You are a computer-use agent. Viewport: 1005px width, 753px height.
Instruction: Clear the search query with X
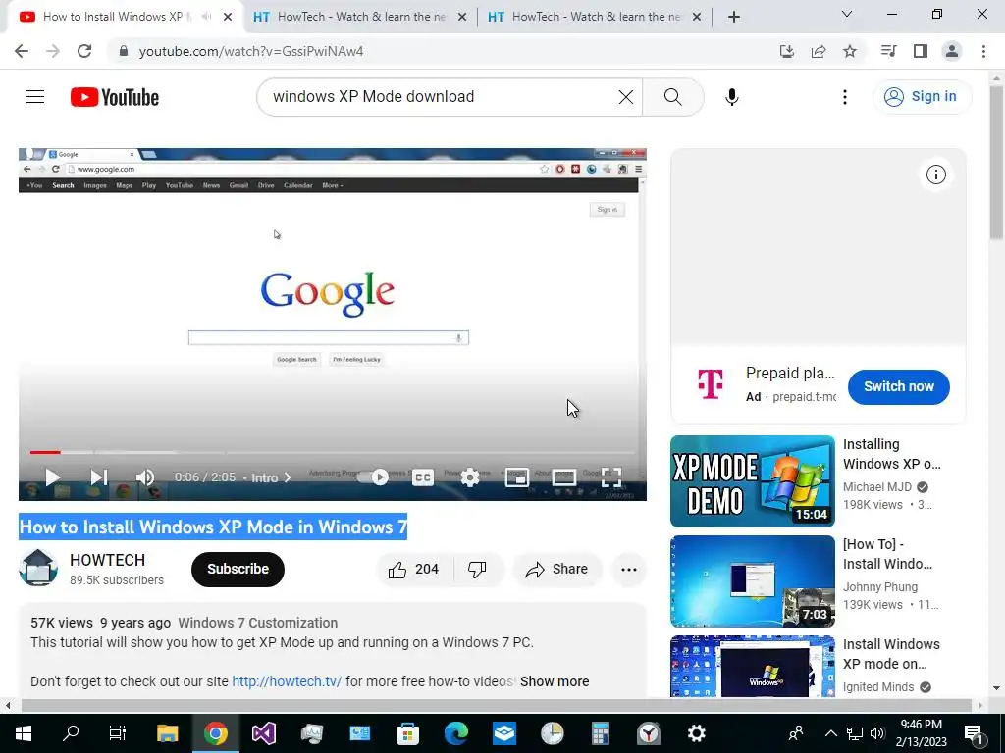pyautogui.click(x=625, y=97)
